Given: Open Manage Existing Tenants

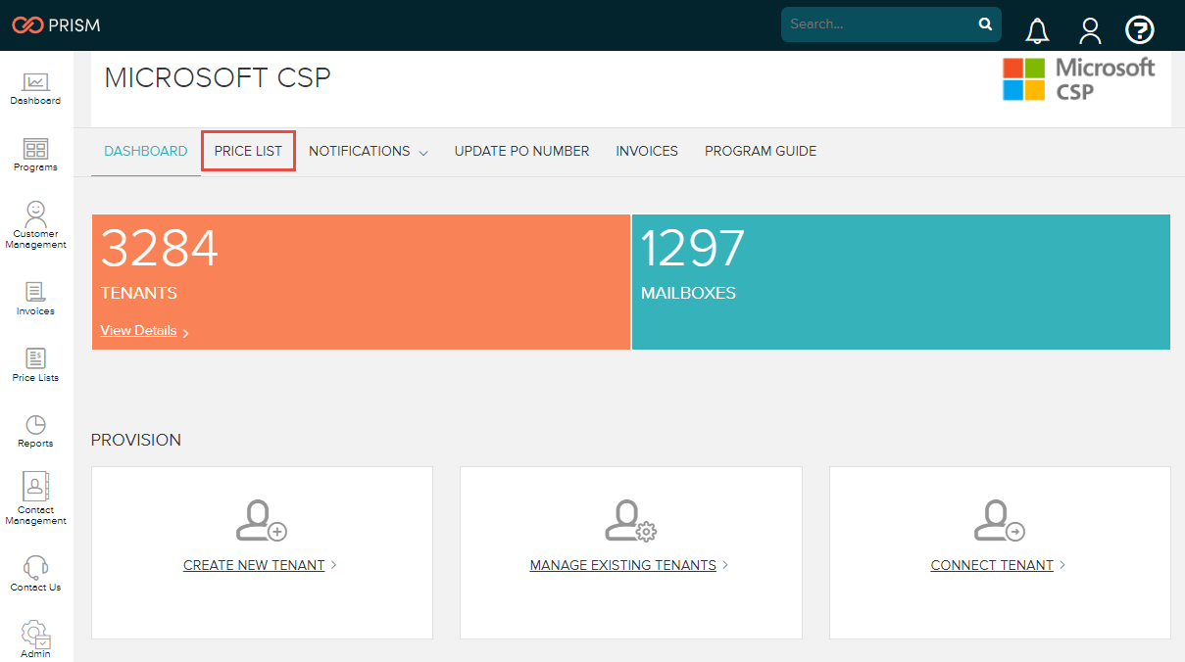Looking at the screenshot, I should click(622, 565).
